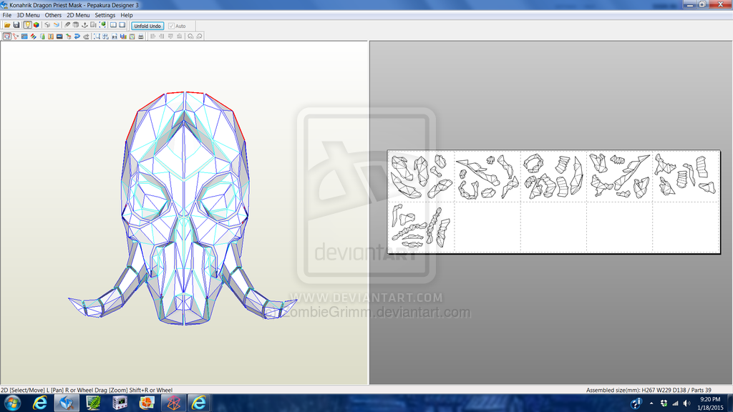Click the Windows Start button
The width and height of the screenshot is (733, 412).
(x=11, y=403)
